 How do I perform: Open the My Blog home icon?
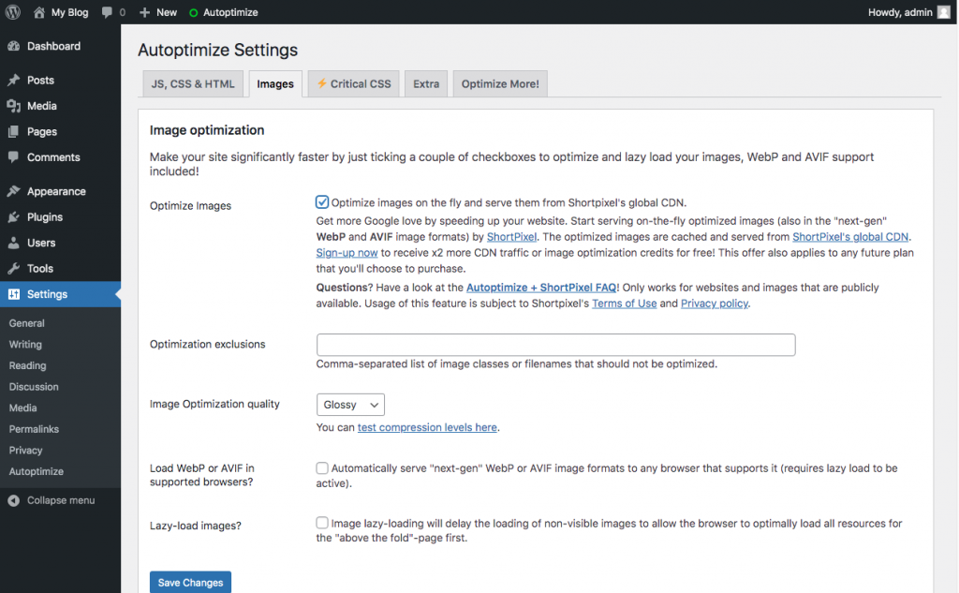[x=39, y=12]
